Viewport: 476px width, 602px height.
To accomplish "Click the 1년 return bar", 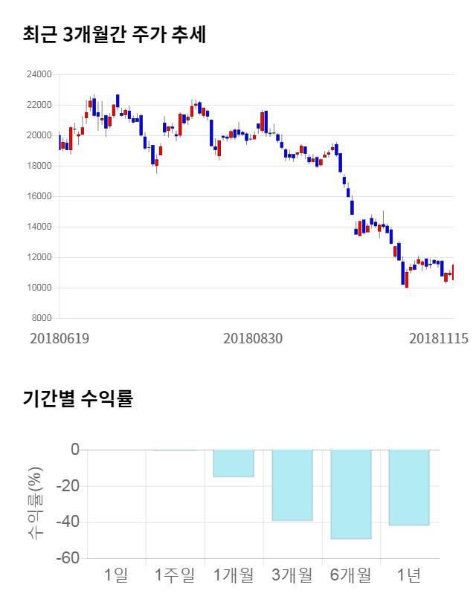I will [x=409, y=487].
